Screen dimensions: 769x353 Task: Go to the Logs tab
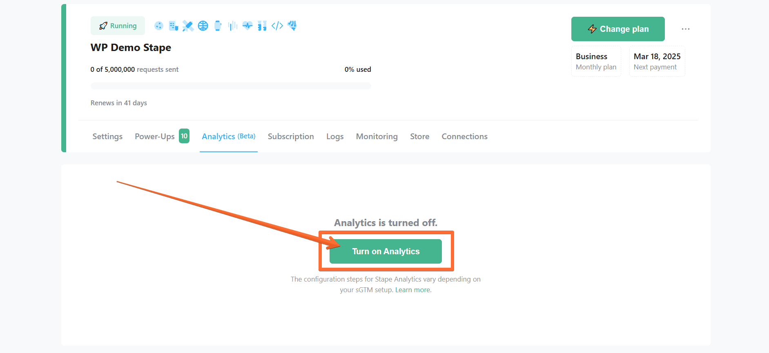tap(335, 136)
